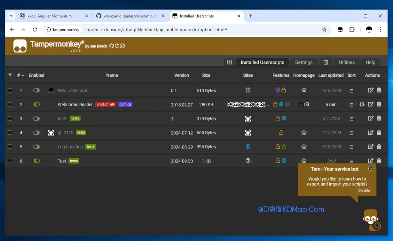Edit the test2 script
393x241 pixels.
pyautogui.click(x=371, y=118)
